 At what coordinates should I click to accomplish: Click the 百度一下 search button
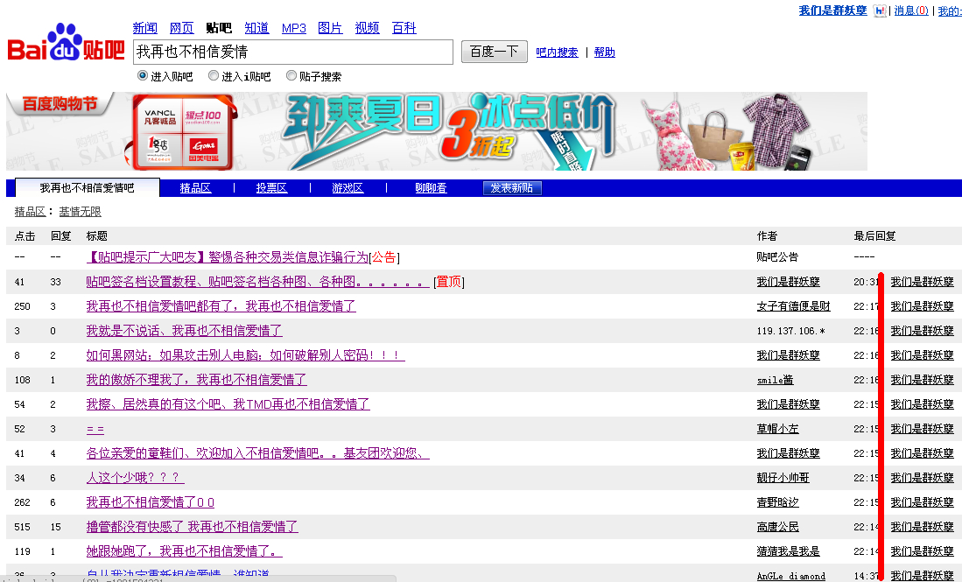click(x=494, y=52)
